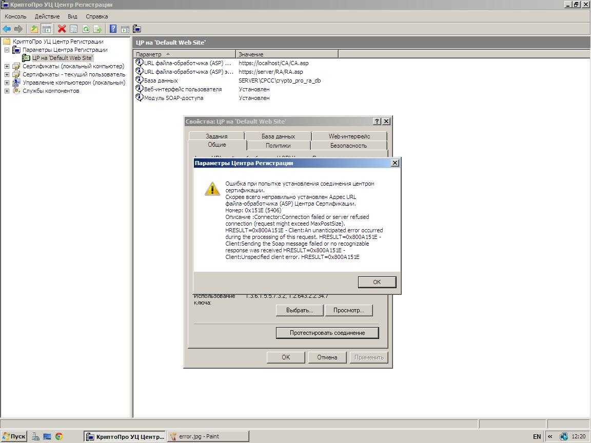
Task: Close the Параметры Центра Регистрации error dialog
Action: (x=395, y=163)
